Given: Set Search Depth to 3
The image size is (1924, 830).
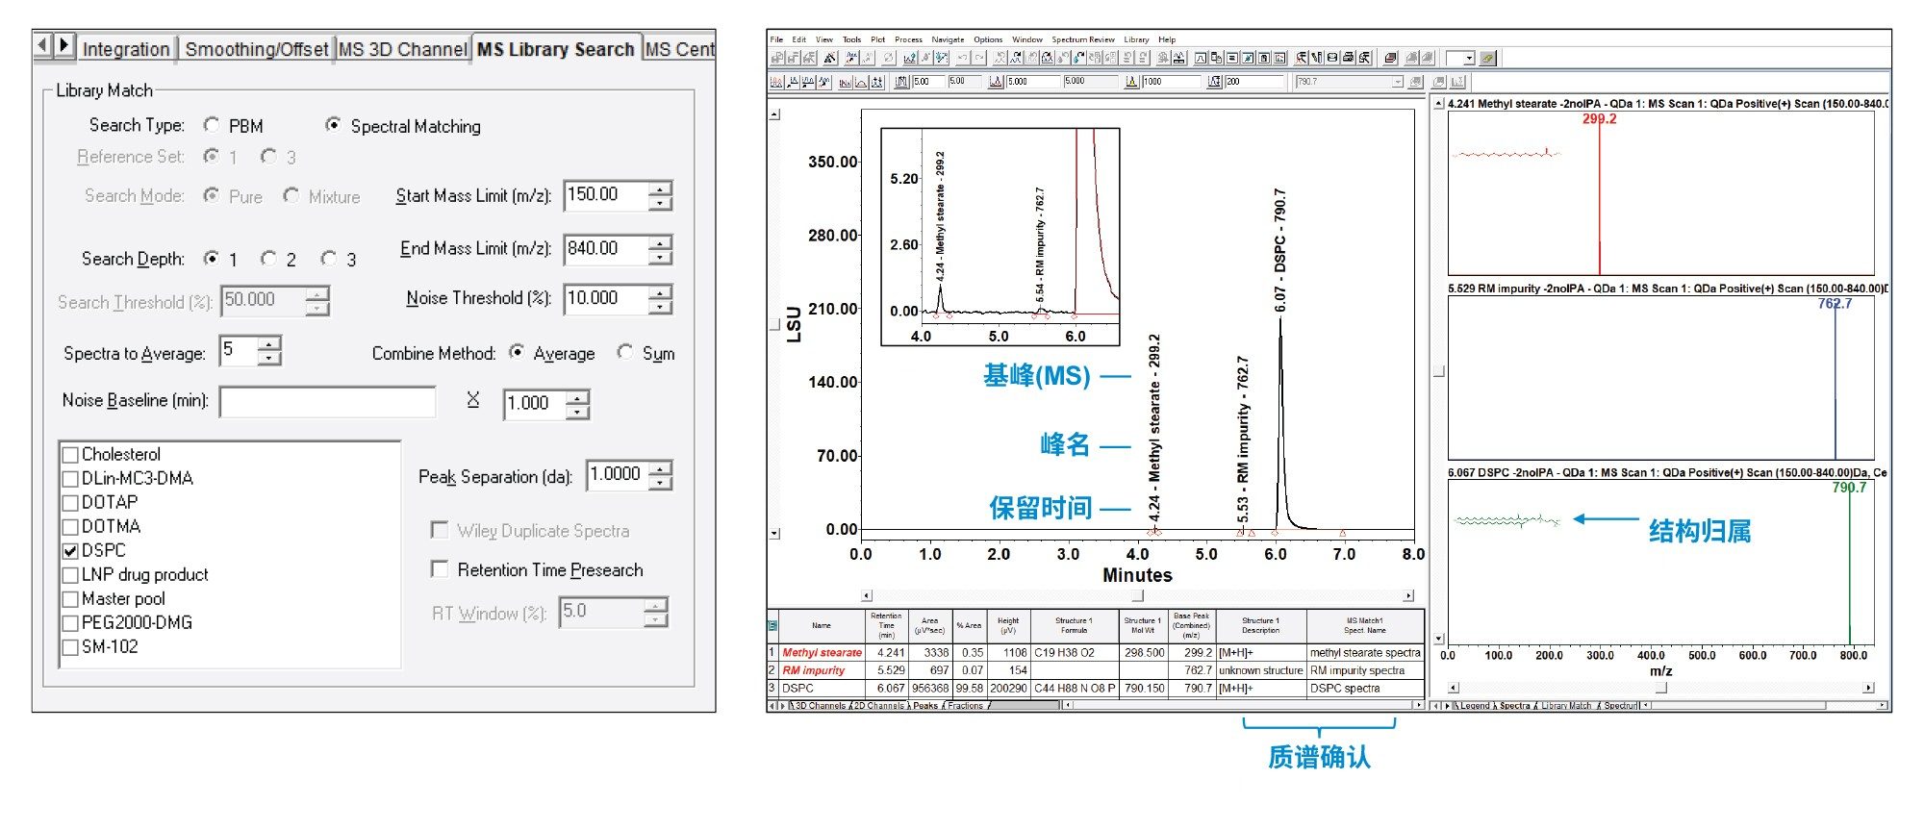Looking at the screenshot, I should (x=329, y=259).
